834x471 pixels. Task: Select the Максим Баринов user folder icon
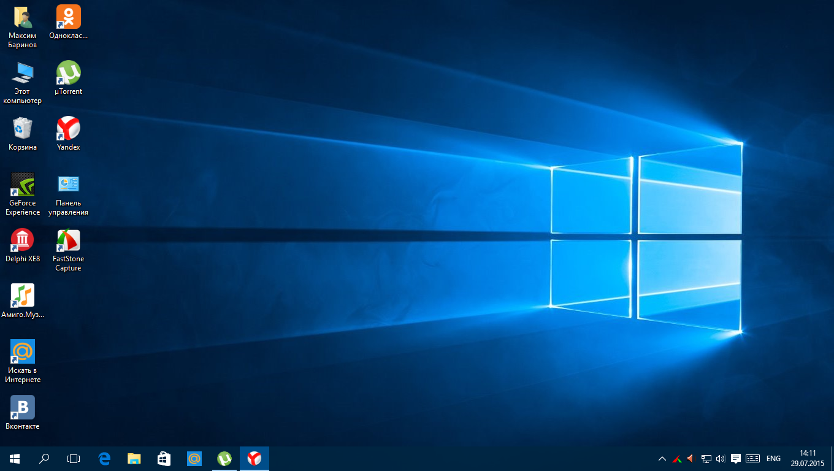(x=23, y=27)
